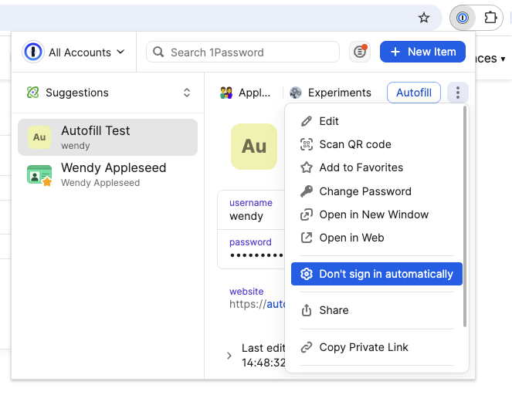Choose Scan QR code menu option

click(355, 144)
